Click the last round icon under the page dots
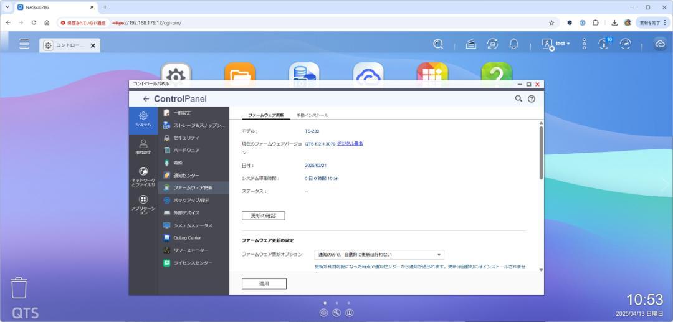 pyautogui.click(x=350, y=313)
